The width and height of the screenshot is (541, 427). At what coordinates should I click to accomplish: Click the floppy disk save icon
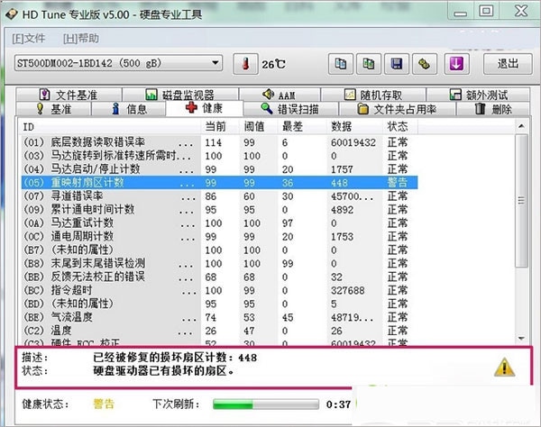(x=397, y=64)
